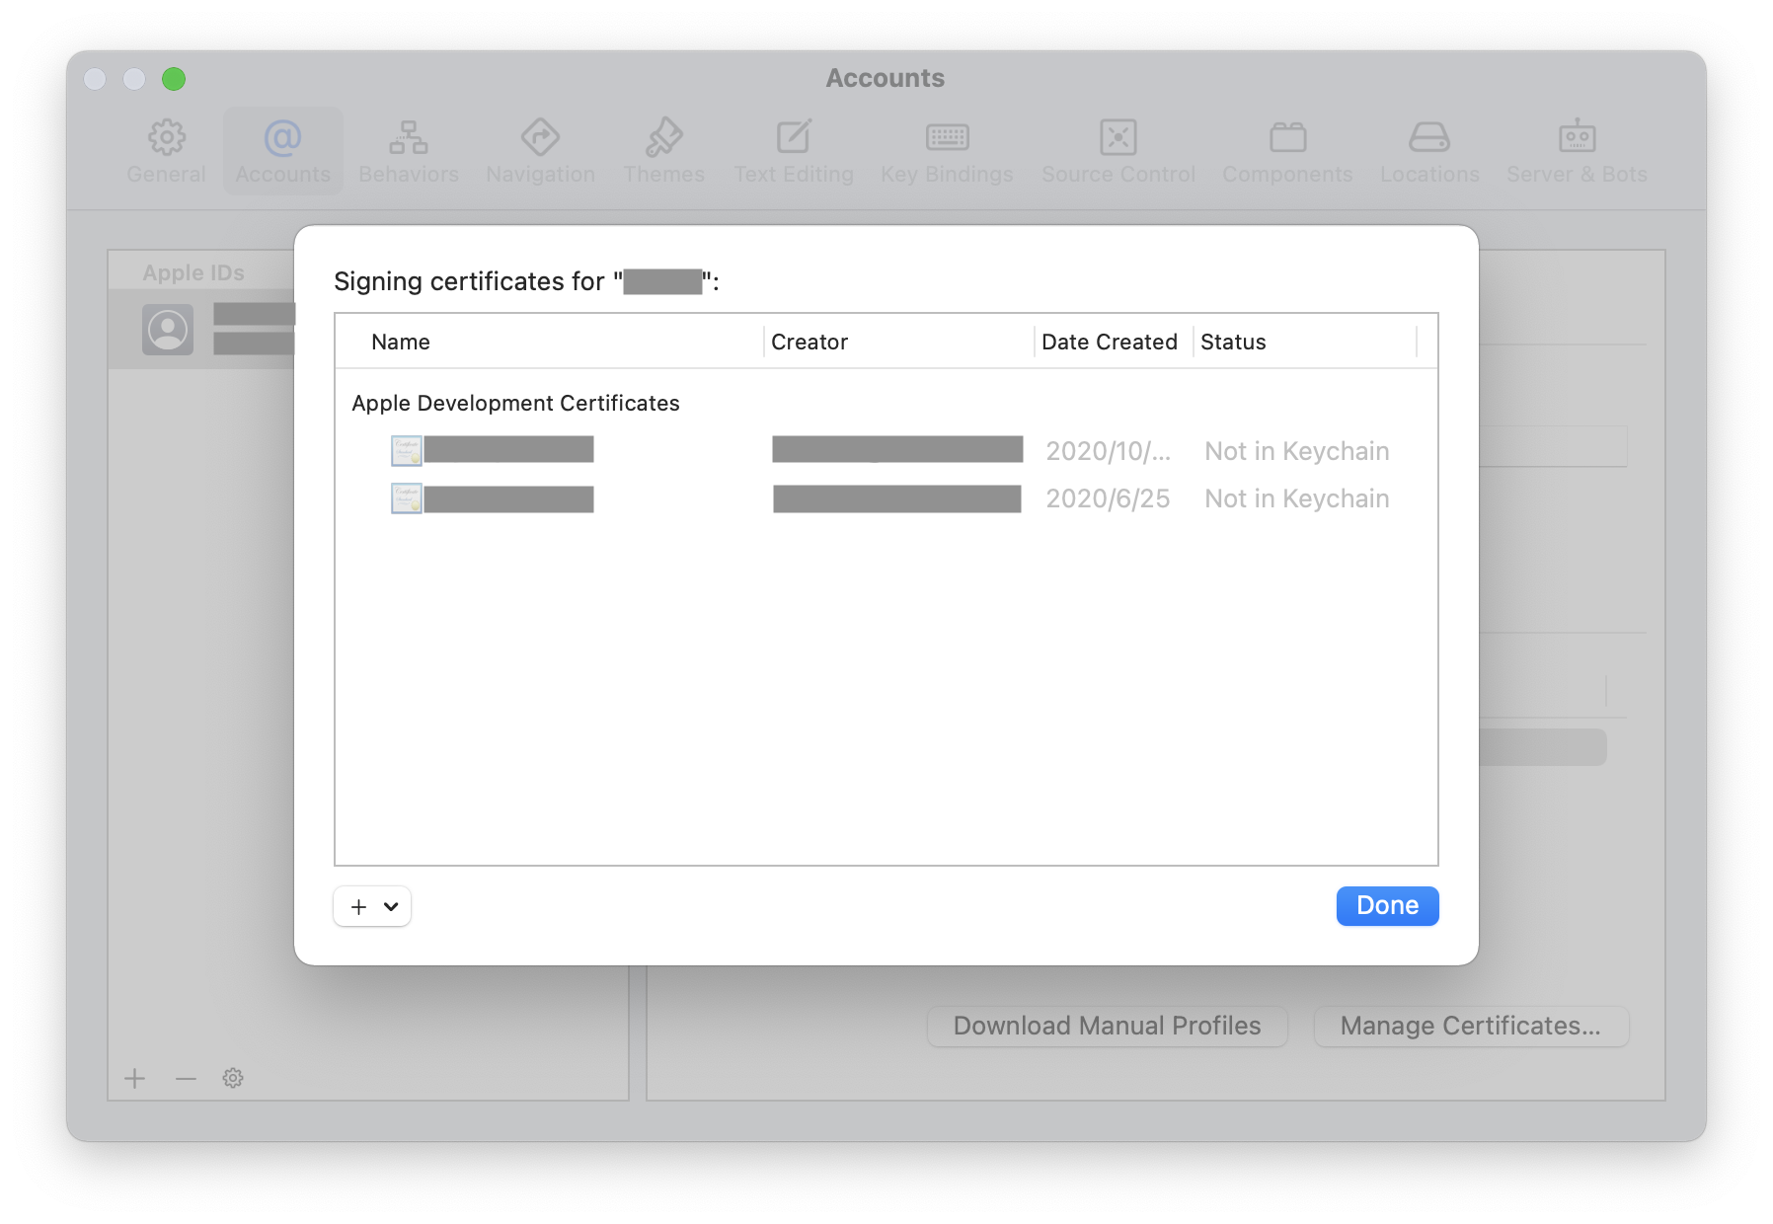Image resolution: width=1773 pixels, height=1224 pixels.
Task: Click the add Apple ID plus button
Action: click(x=135, y=1078)
